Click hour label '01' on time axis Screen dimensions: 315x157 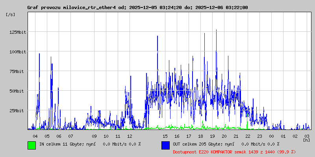(x=283, y=136)
